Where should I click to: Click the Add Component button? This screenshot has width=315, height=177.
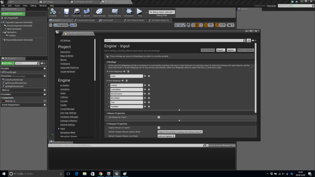pos(13,14)
